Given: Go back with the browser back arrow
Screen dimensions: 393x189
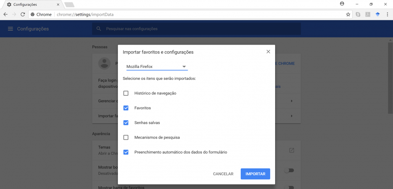Looking at the screenshot, I should coord(5,15).
